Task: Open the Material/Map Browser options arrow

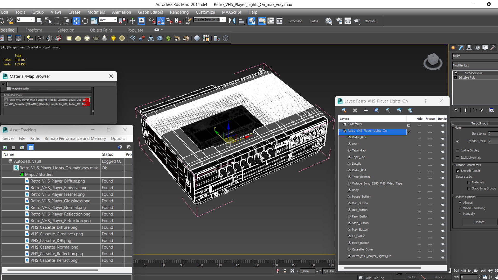Action: (3, 84)
